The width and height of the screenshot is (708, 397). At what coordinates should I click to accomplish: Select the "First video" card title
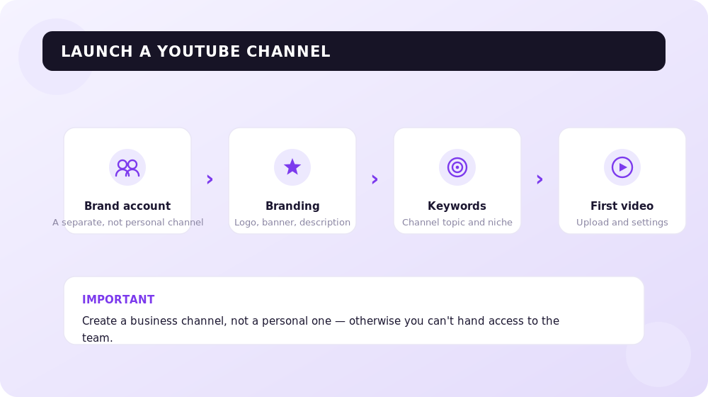pyautogui.click(x=622, y=206)
